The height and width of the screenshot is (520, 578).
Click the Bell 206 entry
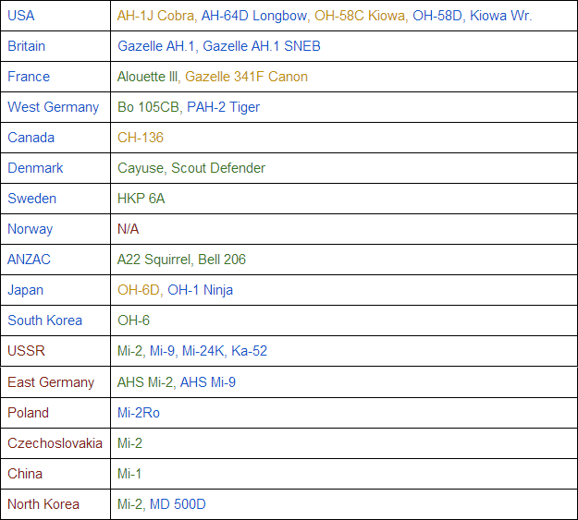(222, 260)
